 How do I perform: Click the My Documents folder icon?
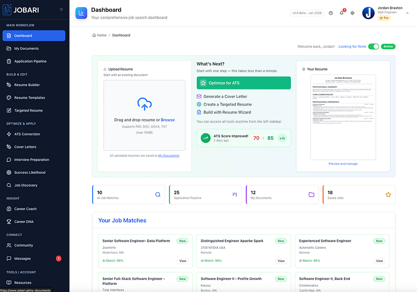[x=311, y=195]
